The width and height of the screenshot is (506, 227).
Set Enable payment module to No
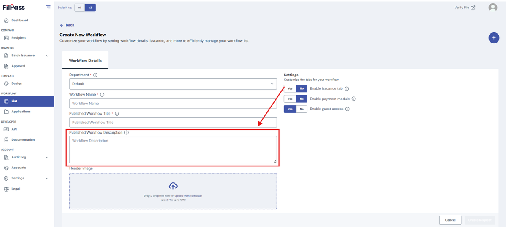(x=301, y=99)
